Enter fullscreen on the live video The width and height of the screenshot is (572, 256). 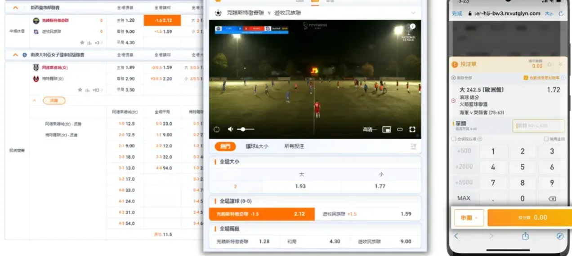412,129
